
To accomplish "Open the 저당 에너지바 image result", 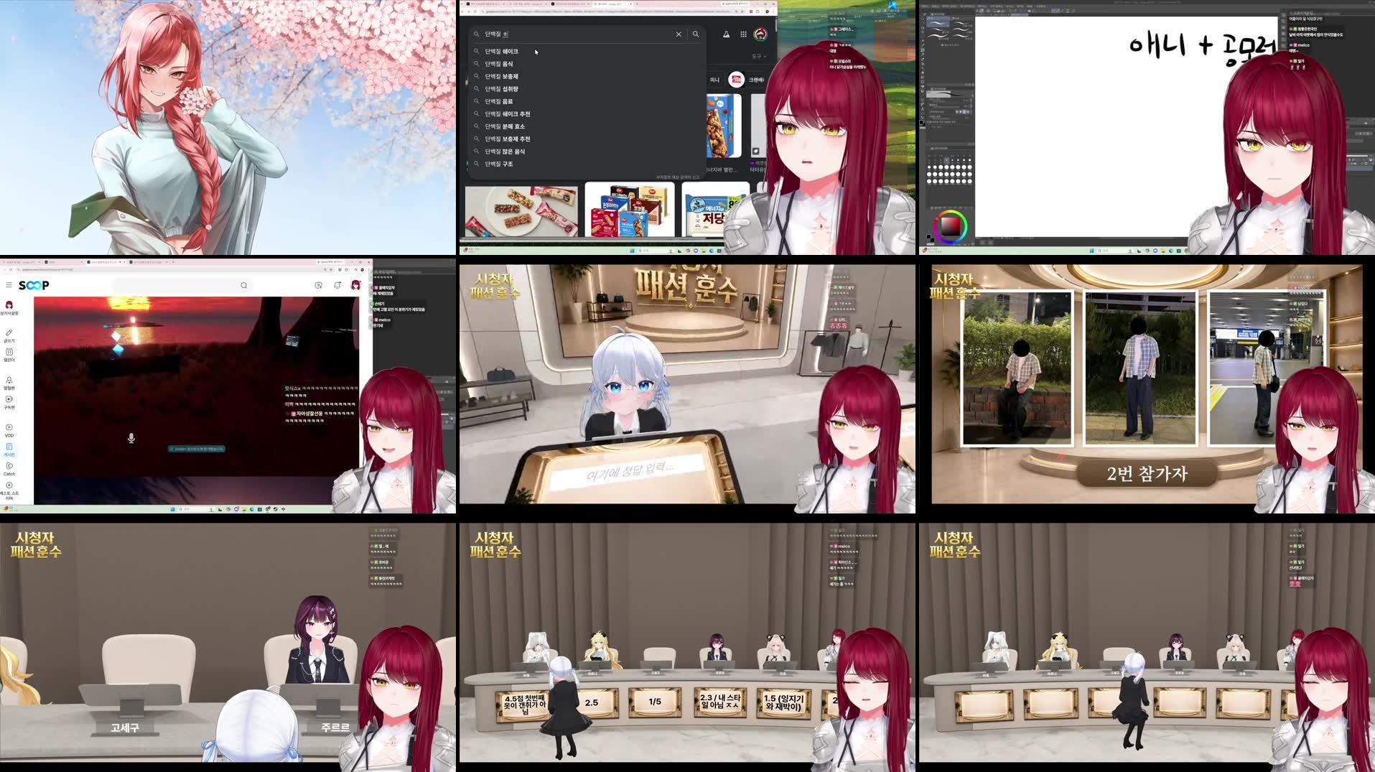I will pos(715,210).
